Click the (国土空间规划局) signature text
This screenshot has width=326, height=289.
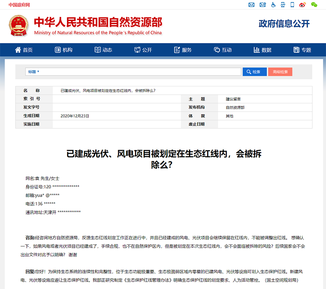282,280
